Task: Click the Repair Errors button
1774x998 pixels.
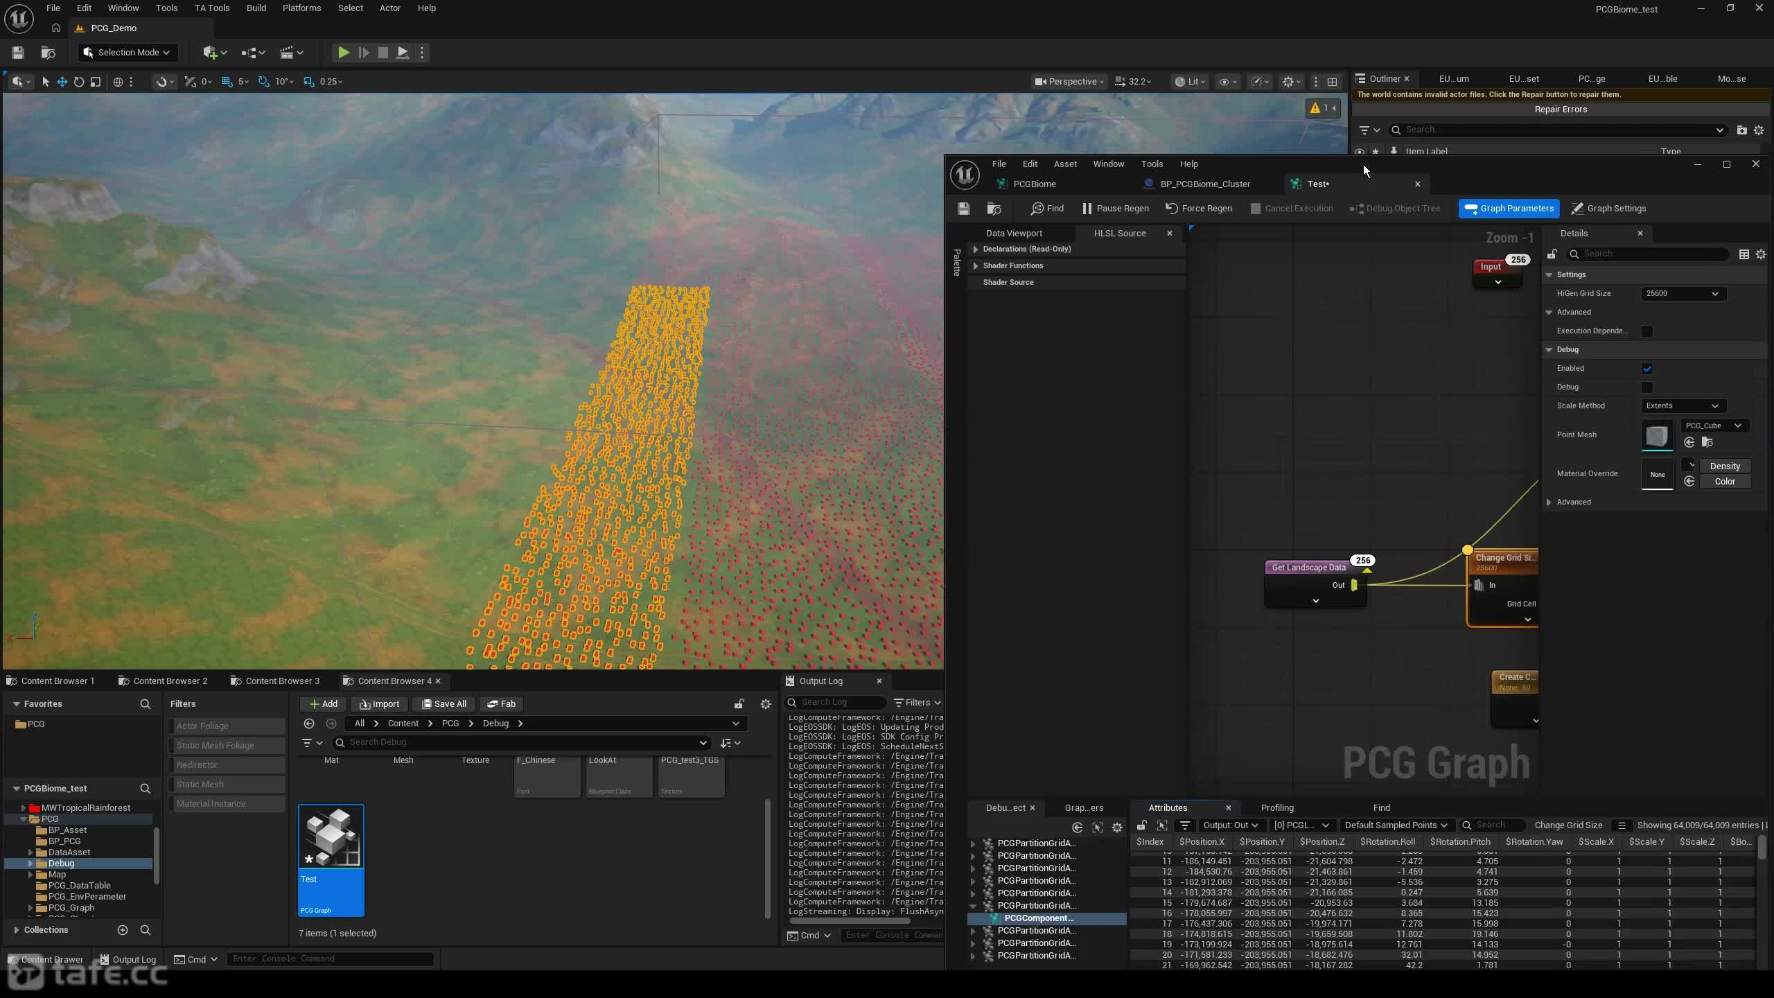Action: tap(1561, 110)
